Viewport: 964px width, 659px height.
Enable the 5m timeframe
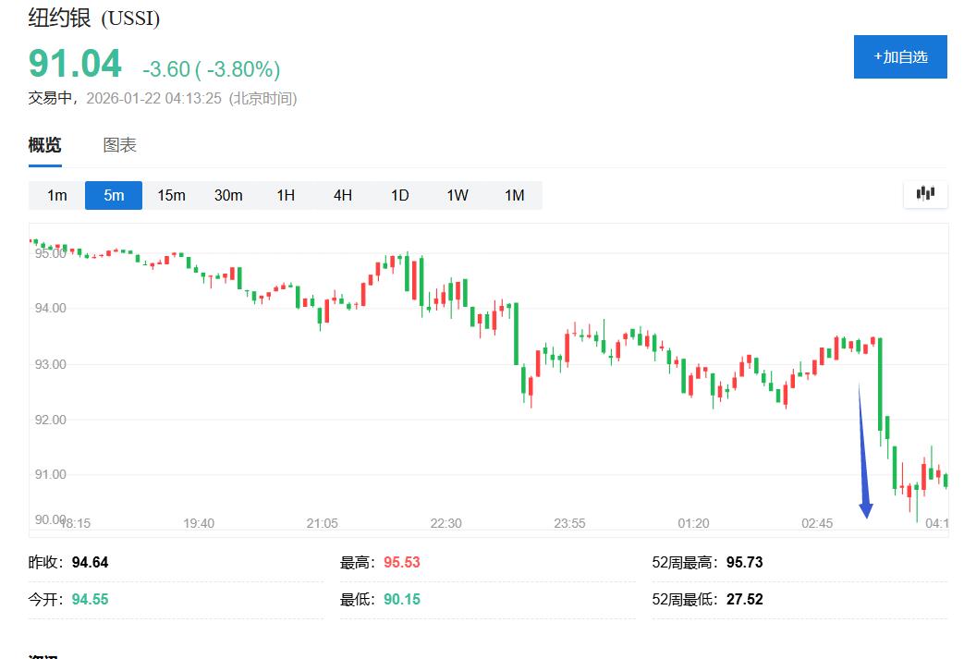(113, 195)
